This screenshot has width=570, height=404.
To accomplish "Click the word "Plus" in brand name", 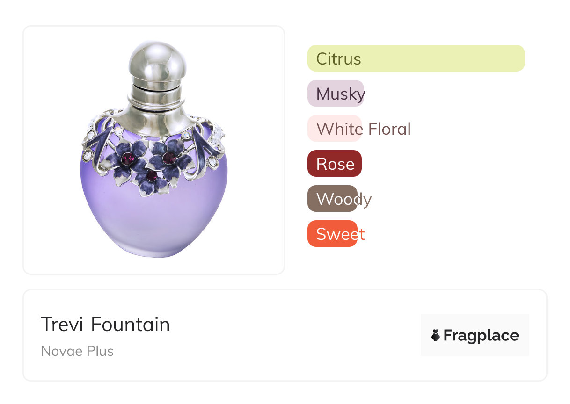I will [x=99, y=351].
